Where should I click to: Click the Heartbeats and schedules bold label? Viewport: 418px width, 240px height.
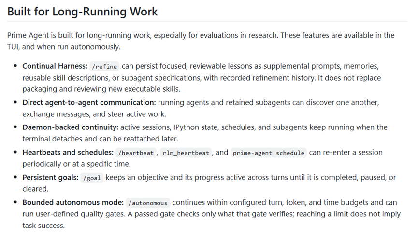[x=68, y=153]
